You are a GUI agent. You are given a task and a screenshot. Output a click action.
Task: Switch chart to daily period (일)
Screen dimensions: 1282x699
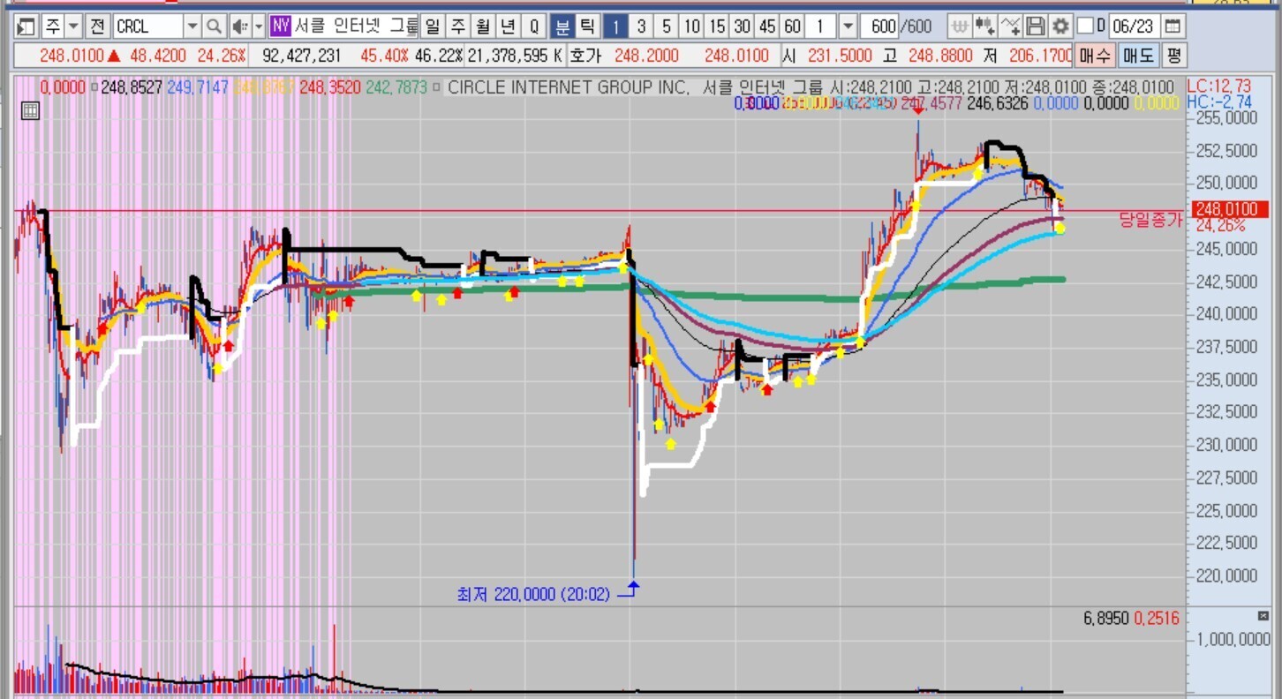tap(432, 26)
